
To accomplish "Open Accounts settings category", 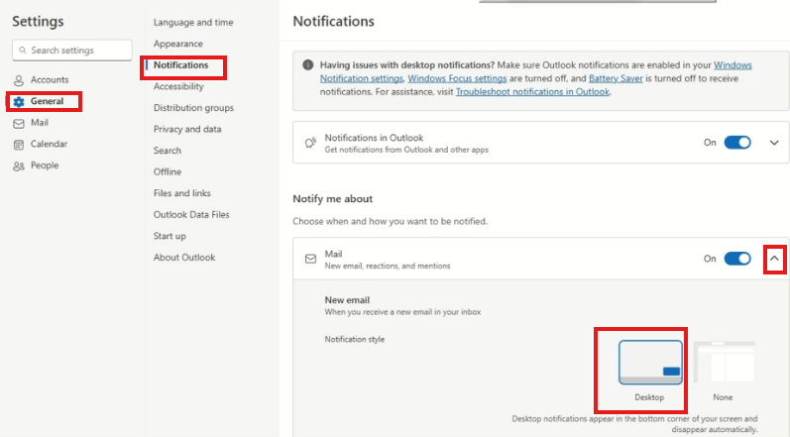I will coord(50,79).
